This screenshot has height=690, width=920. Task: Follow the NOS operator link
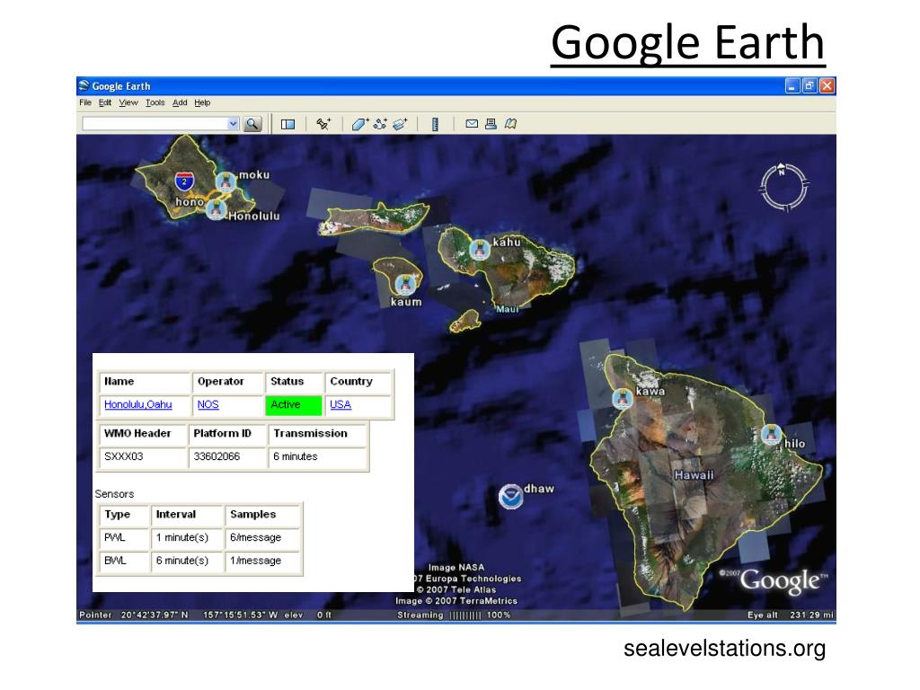coord(208,404)
